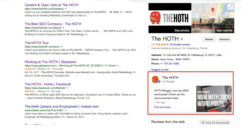This screenshot has width=242, height=131.
Task: Open the 53 Google reviews link
Action: [180, 45]
